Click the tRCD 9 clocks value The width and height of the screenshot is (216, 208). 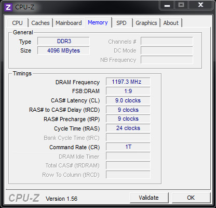click(x=128, y=110)
